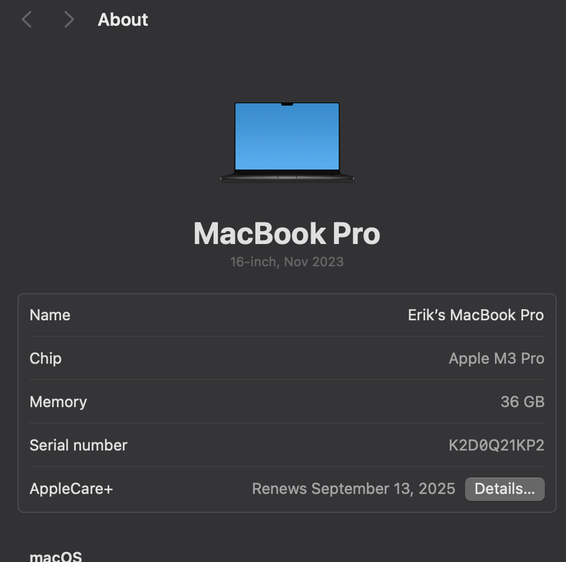Select the serial number K2D0Q21KP2
The height and width of the screenshot is (562, 566).
[x=496, y=445]
